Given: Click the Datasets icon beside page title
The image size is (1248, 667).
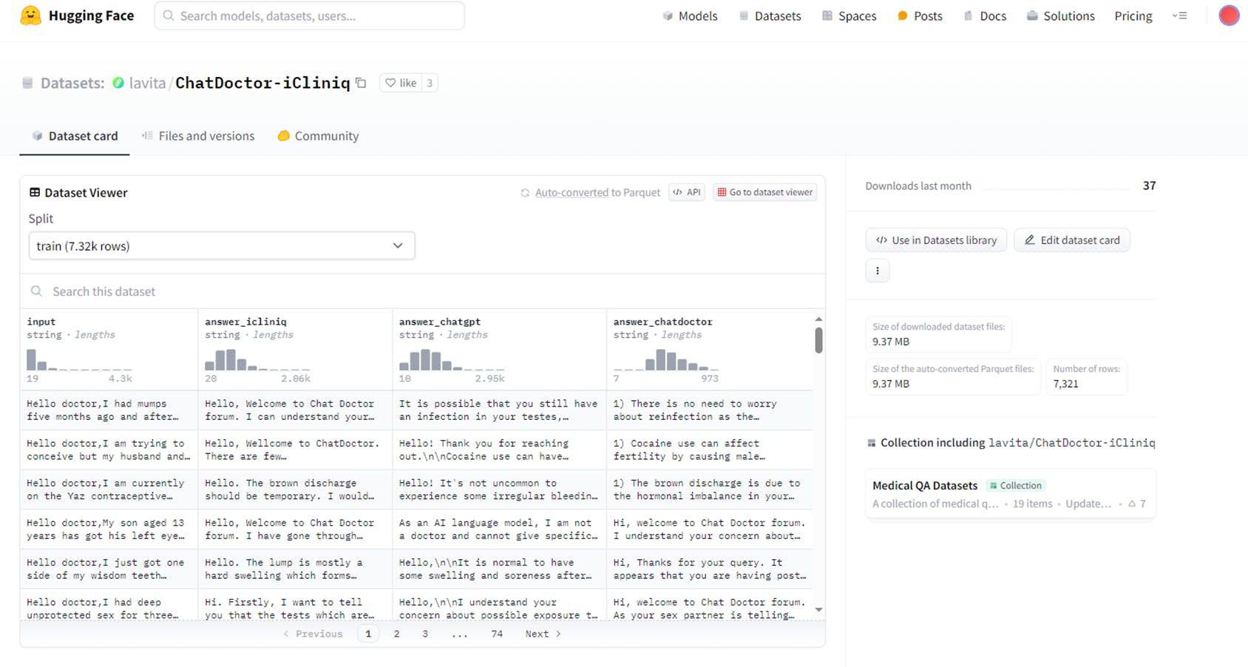Looking at the screenshot, I should tap(27, 83).
